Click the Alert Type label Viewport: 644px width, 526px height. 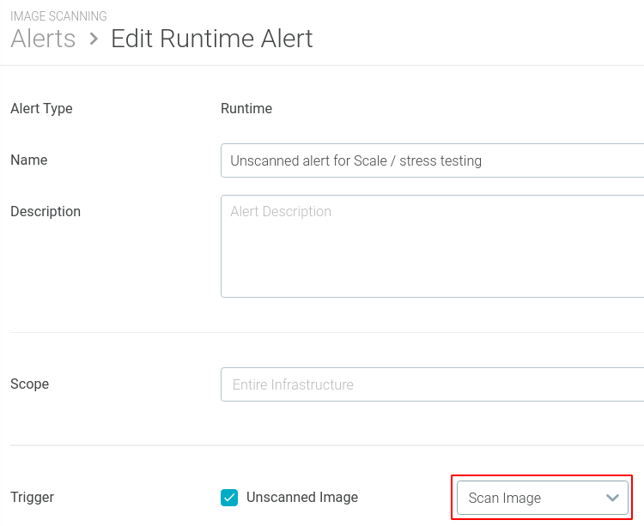[x=41, y=109]
